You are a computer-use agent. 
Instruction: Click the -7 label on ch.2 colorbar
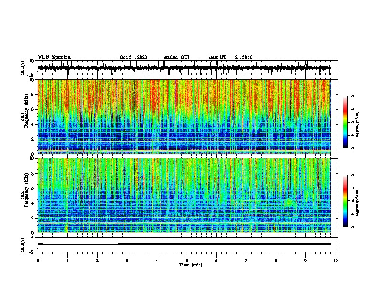pyautogui.click(x=352, y=227)
